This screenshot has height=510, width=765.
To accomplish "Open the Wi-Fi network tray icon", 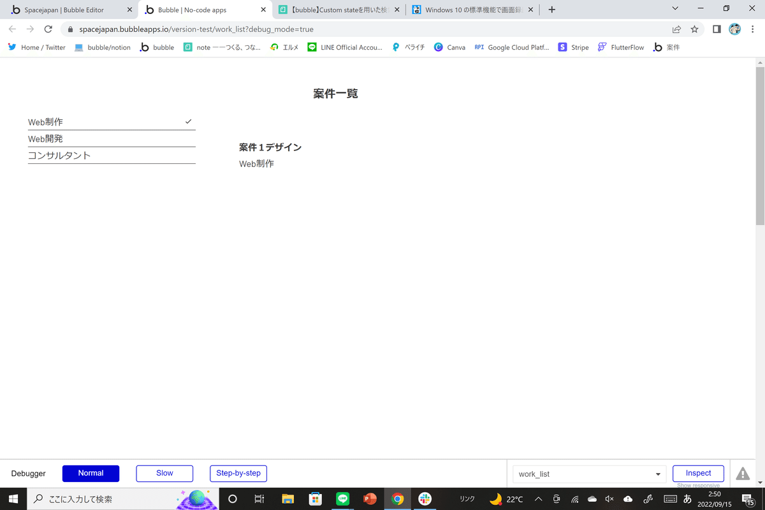I will point(574,499).
